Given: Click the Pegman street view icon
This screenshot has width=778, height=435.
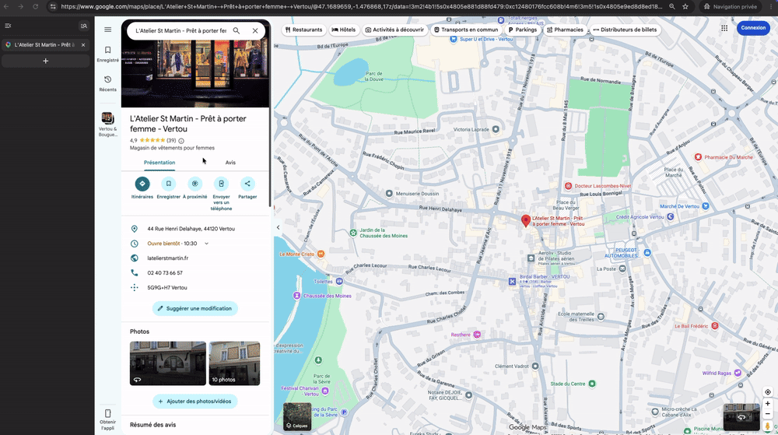Looking at the screenshot, I should coord(768,426).
